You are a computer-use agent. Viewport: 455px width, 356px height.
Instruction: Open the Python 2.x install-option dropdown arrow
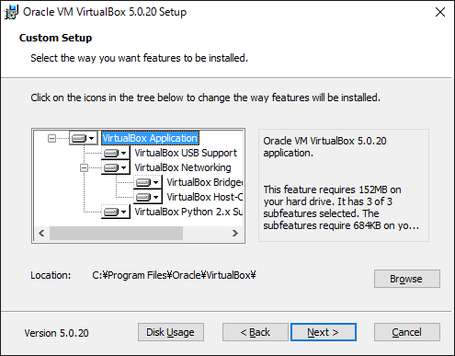coord(123,212)
